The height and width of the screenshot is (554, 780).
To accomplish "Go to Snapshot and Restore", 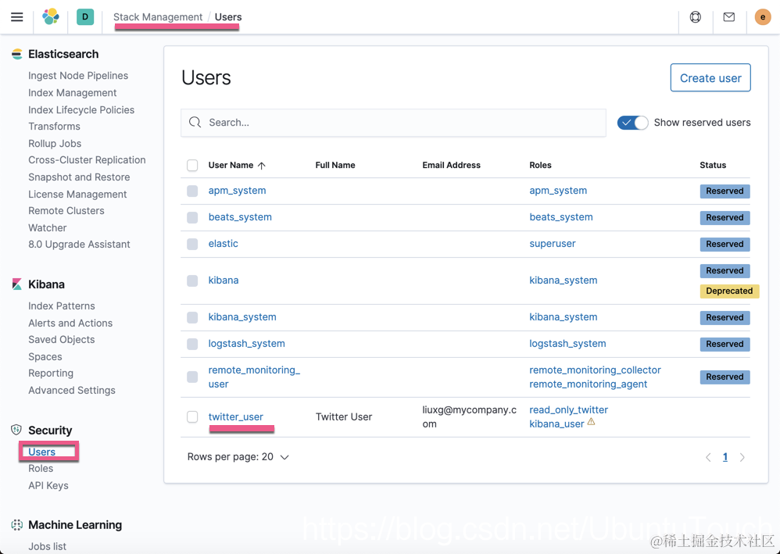I will pyautogui.click(x=79, y=177).
